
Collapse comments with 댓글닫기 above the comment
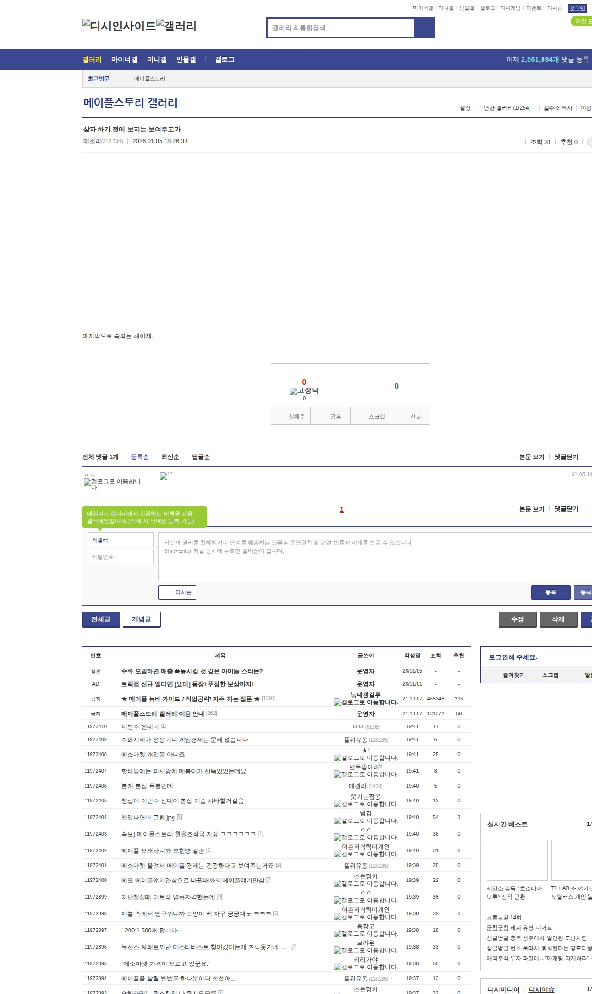click(567, 457)
